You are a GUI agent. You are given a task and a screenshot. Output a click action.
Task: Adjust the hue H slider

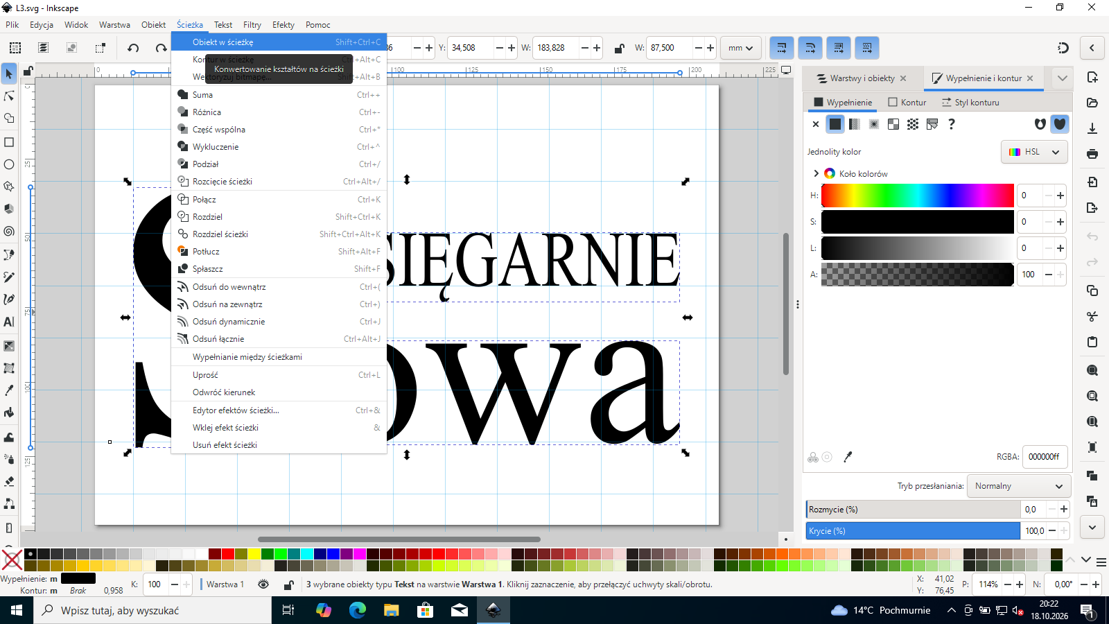click(917, 196)
